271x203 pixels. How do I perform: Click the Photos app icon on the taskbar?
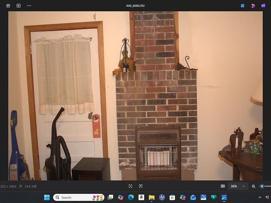click(x=224, y=197)
